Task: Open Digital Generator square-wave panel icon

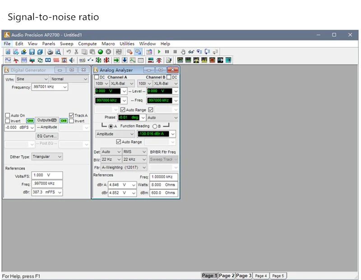Action: [x=24, y=60]
